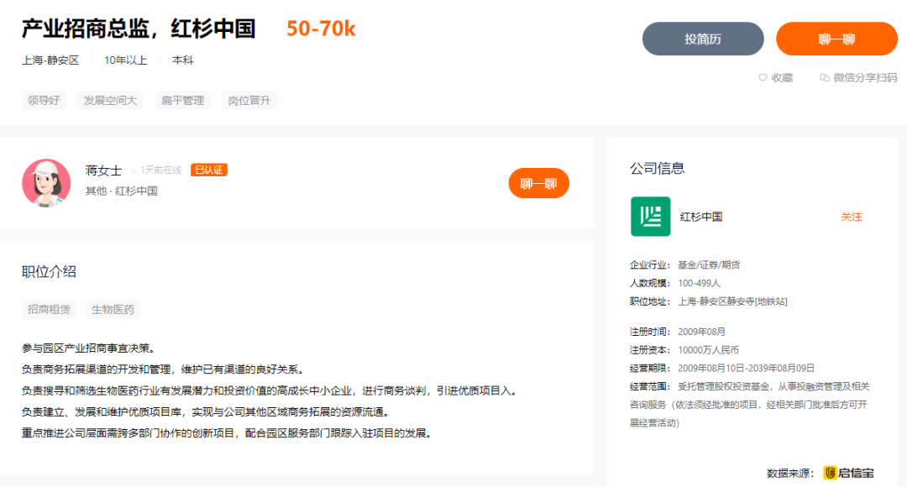Click the 扁平管理 tag

click(x=181, y=100)
